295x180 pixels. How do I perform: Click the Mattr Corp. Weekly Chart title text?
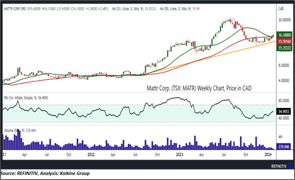tap(199, 88)
